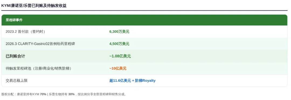Click 康诺亚持有KYM in the footnote
This screenshot has height=100, width=291.
[x=28, y=94]
